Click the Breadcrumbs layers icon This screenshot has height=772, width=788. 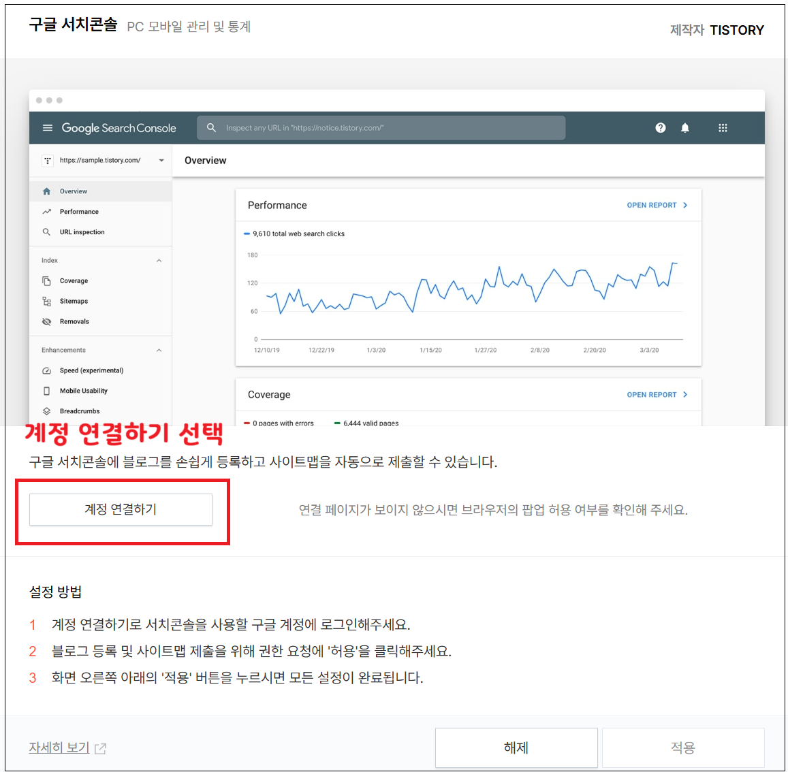47,411
